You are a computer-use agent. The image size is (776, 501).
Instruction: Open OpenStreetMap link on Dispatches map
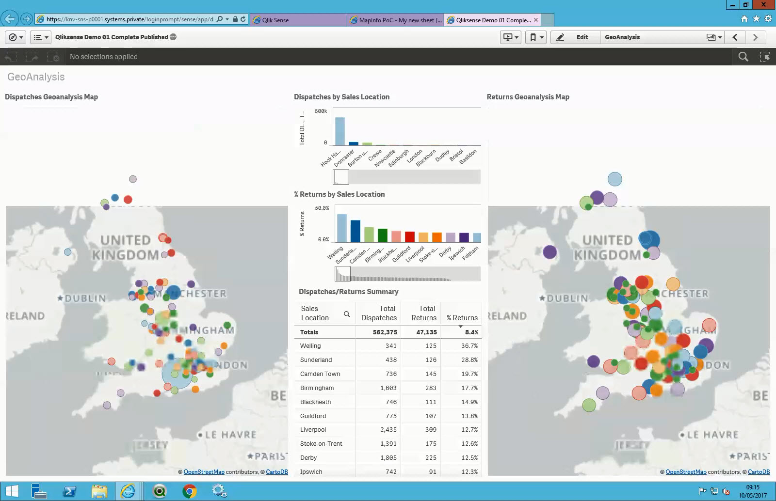[204, 472]
